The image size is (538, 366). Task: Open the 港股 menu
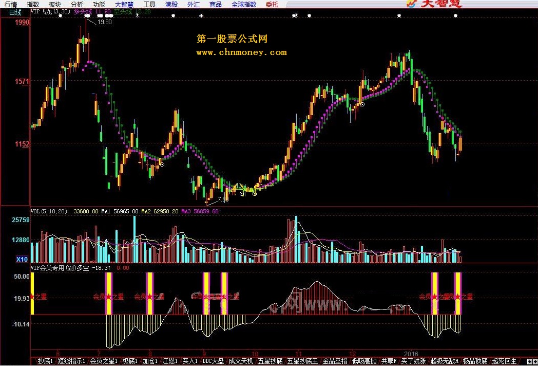point(171,4)
